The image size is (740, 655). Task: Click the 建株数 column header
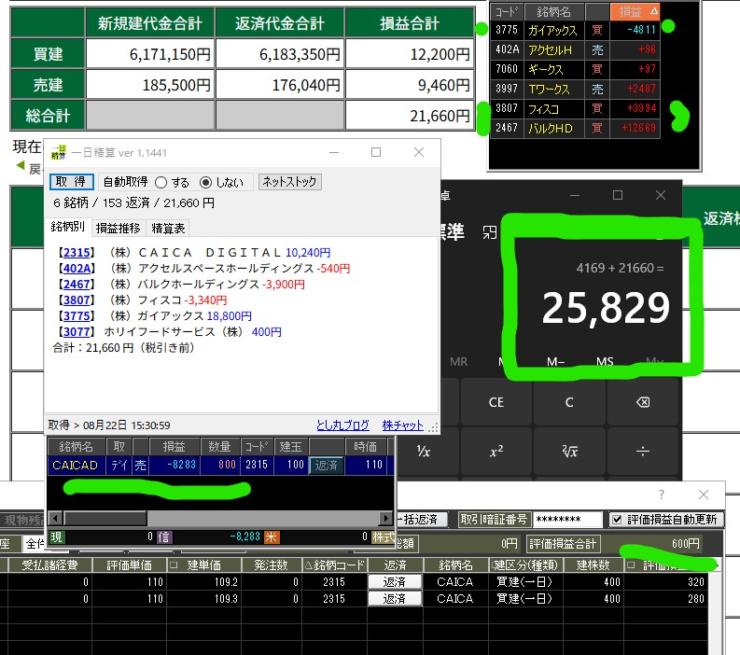tap(593, 564)
